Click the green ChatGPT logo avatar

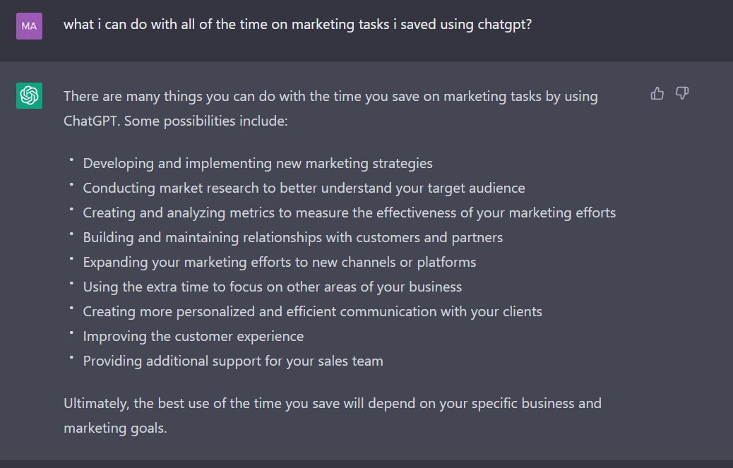click(x=29, y=95)
